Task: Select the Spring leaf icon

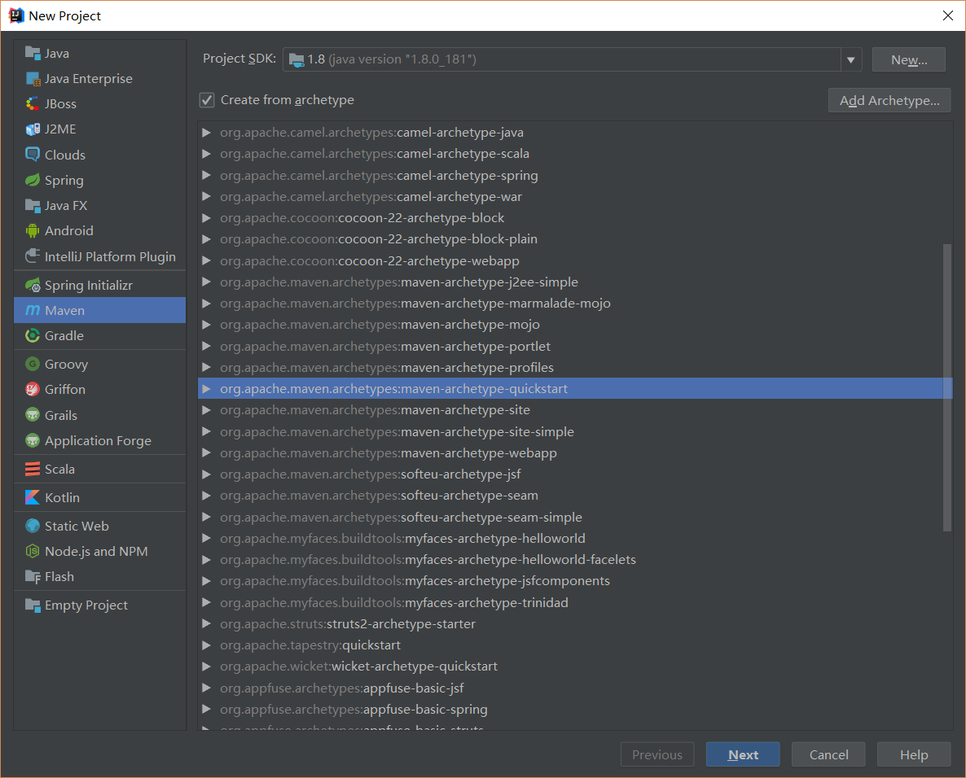Action: [x=33, y=180]
